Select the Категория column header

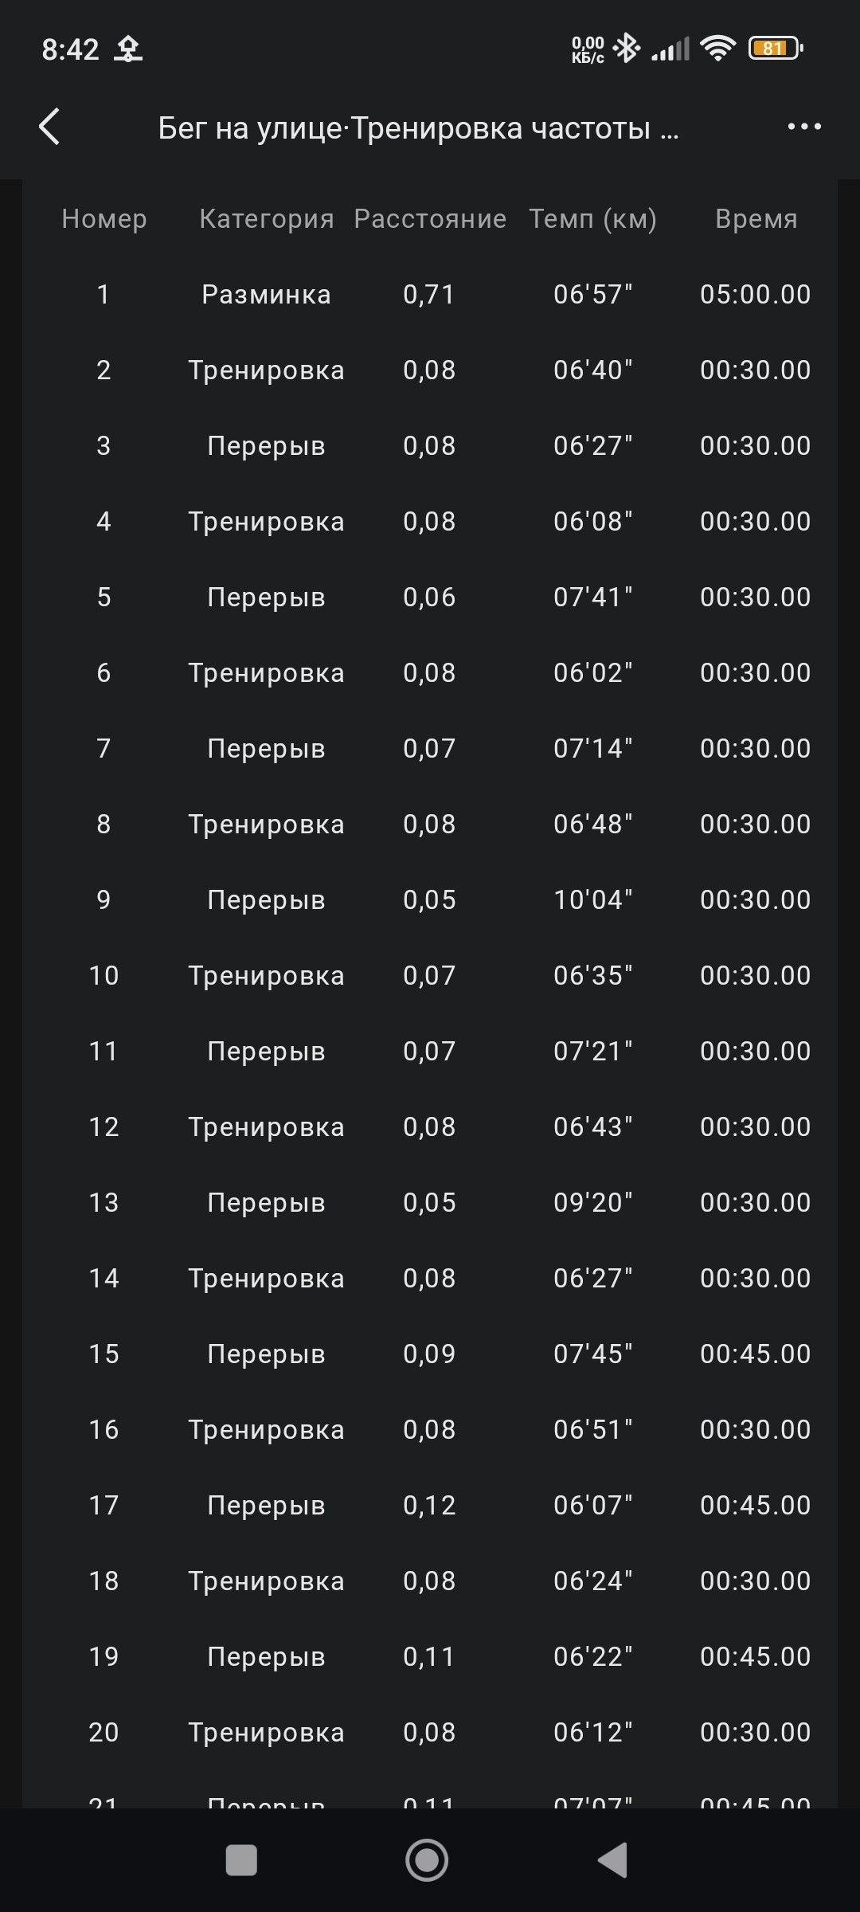tap(267, 219)
